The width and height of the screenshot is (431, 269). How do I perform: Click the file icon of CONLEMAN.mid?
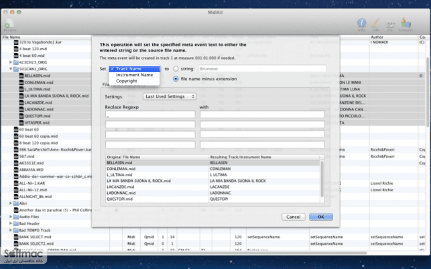pyautogui.click(x=21, y=82)
